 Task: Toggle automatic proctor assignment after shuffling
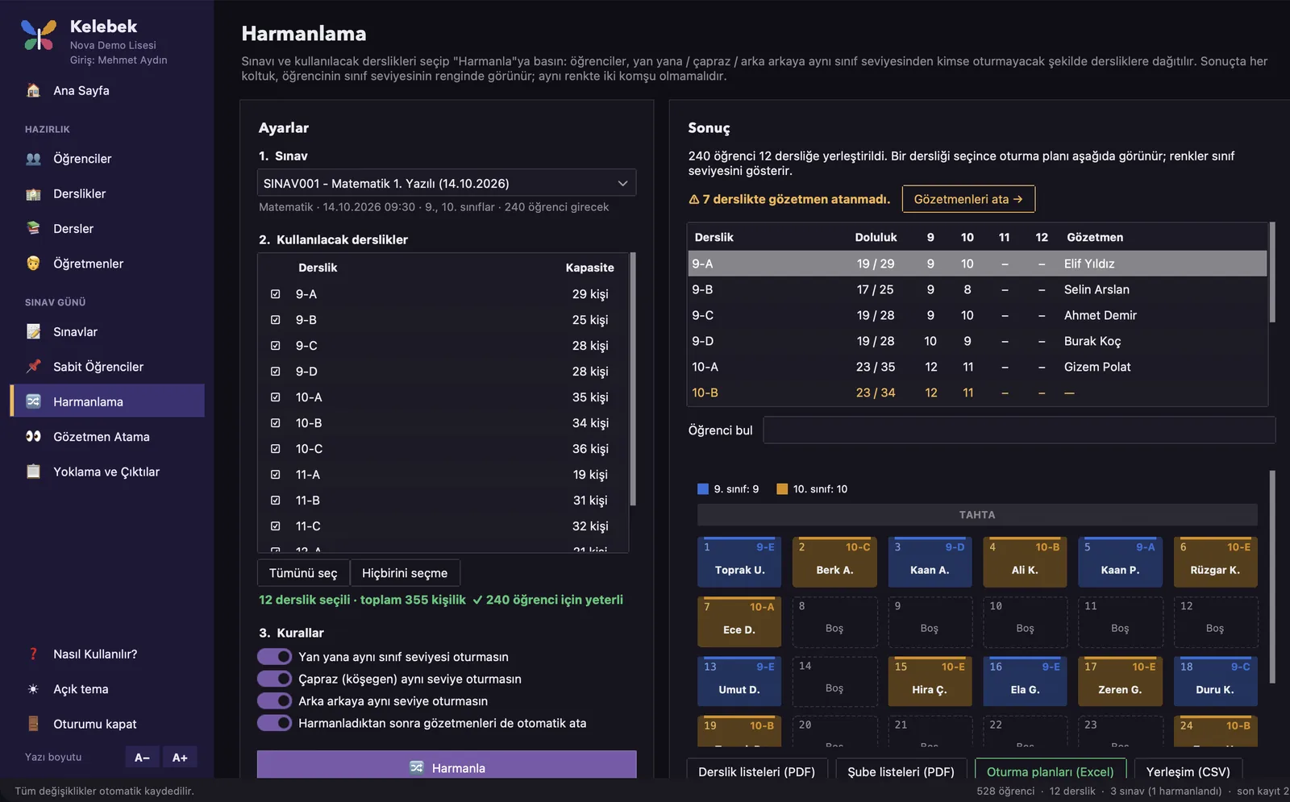274,723
